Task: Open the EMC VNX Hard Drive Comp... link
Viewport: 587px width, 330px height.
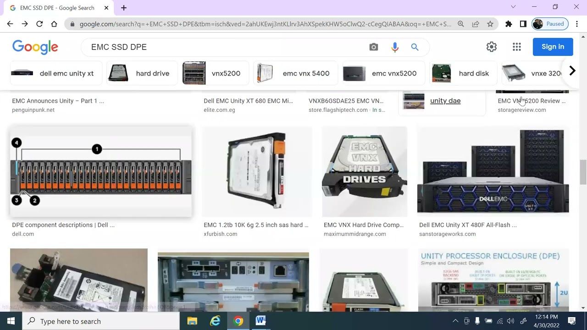Action: point(364,225)
